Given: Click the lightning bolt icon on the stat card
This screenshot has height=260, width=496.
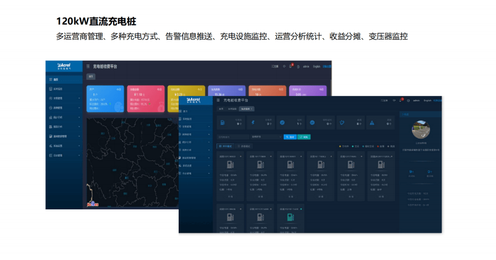Looking at the screenshot, I should (x=253, y=123).
